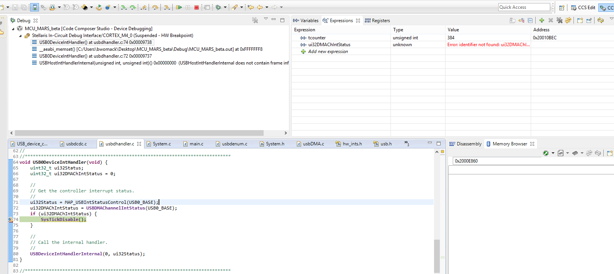
Task: Click the Suspend pause icon in toolbar
Action: pyautogui.click(x=188, y=7)
